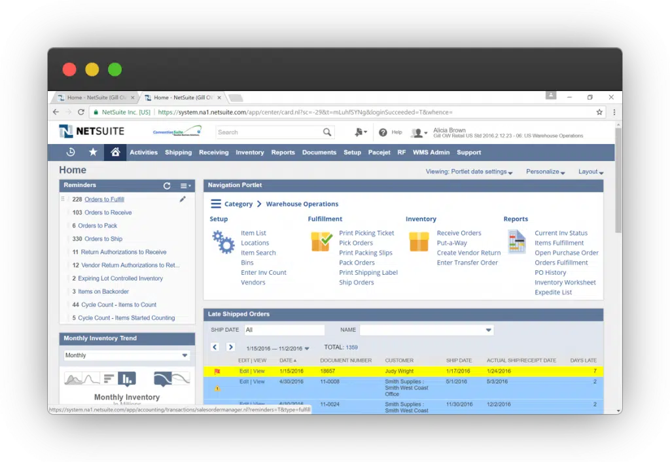Switch to the first Home - NetSuite tab
Viewport: 670px width, 462px height.
[x=96, y=98]
